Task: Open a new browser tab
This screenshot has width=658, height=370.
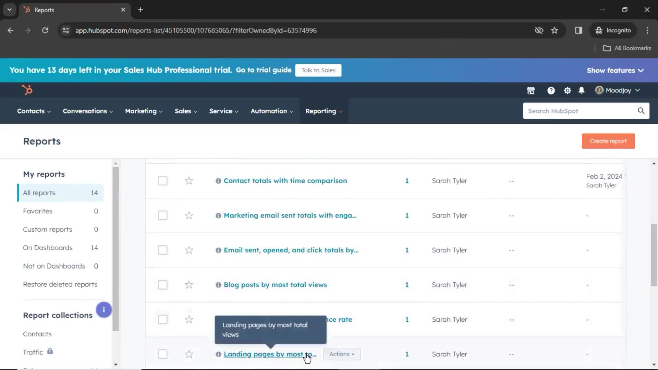Action: pos(141,10)
